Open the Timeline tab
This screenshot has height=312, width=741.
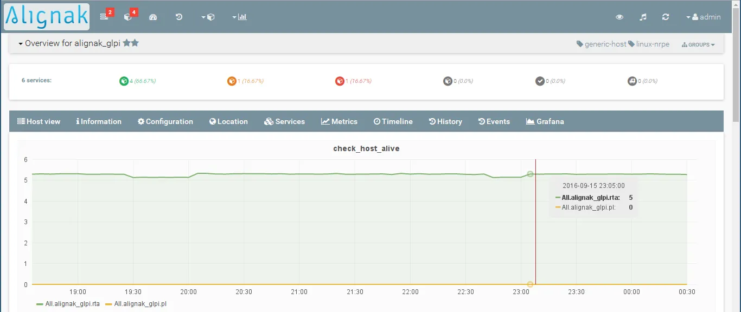(393, 121)
